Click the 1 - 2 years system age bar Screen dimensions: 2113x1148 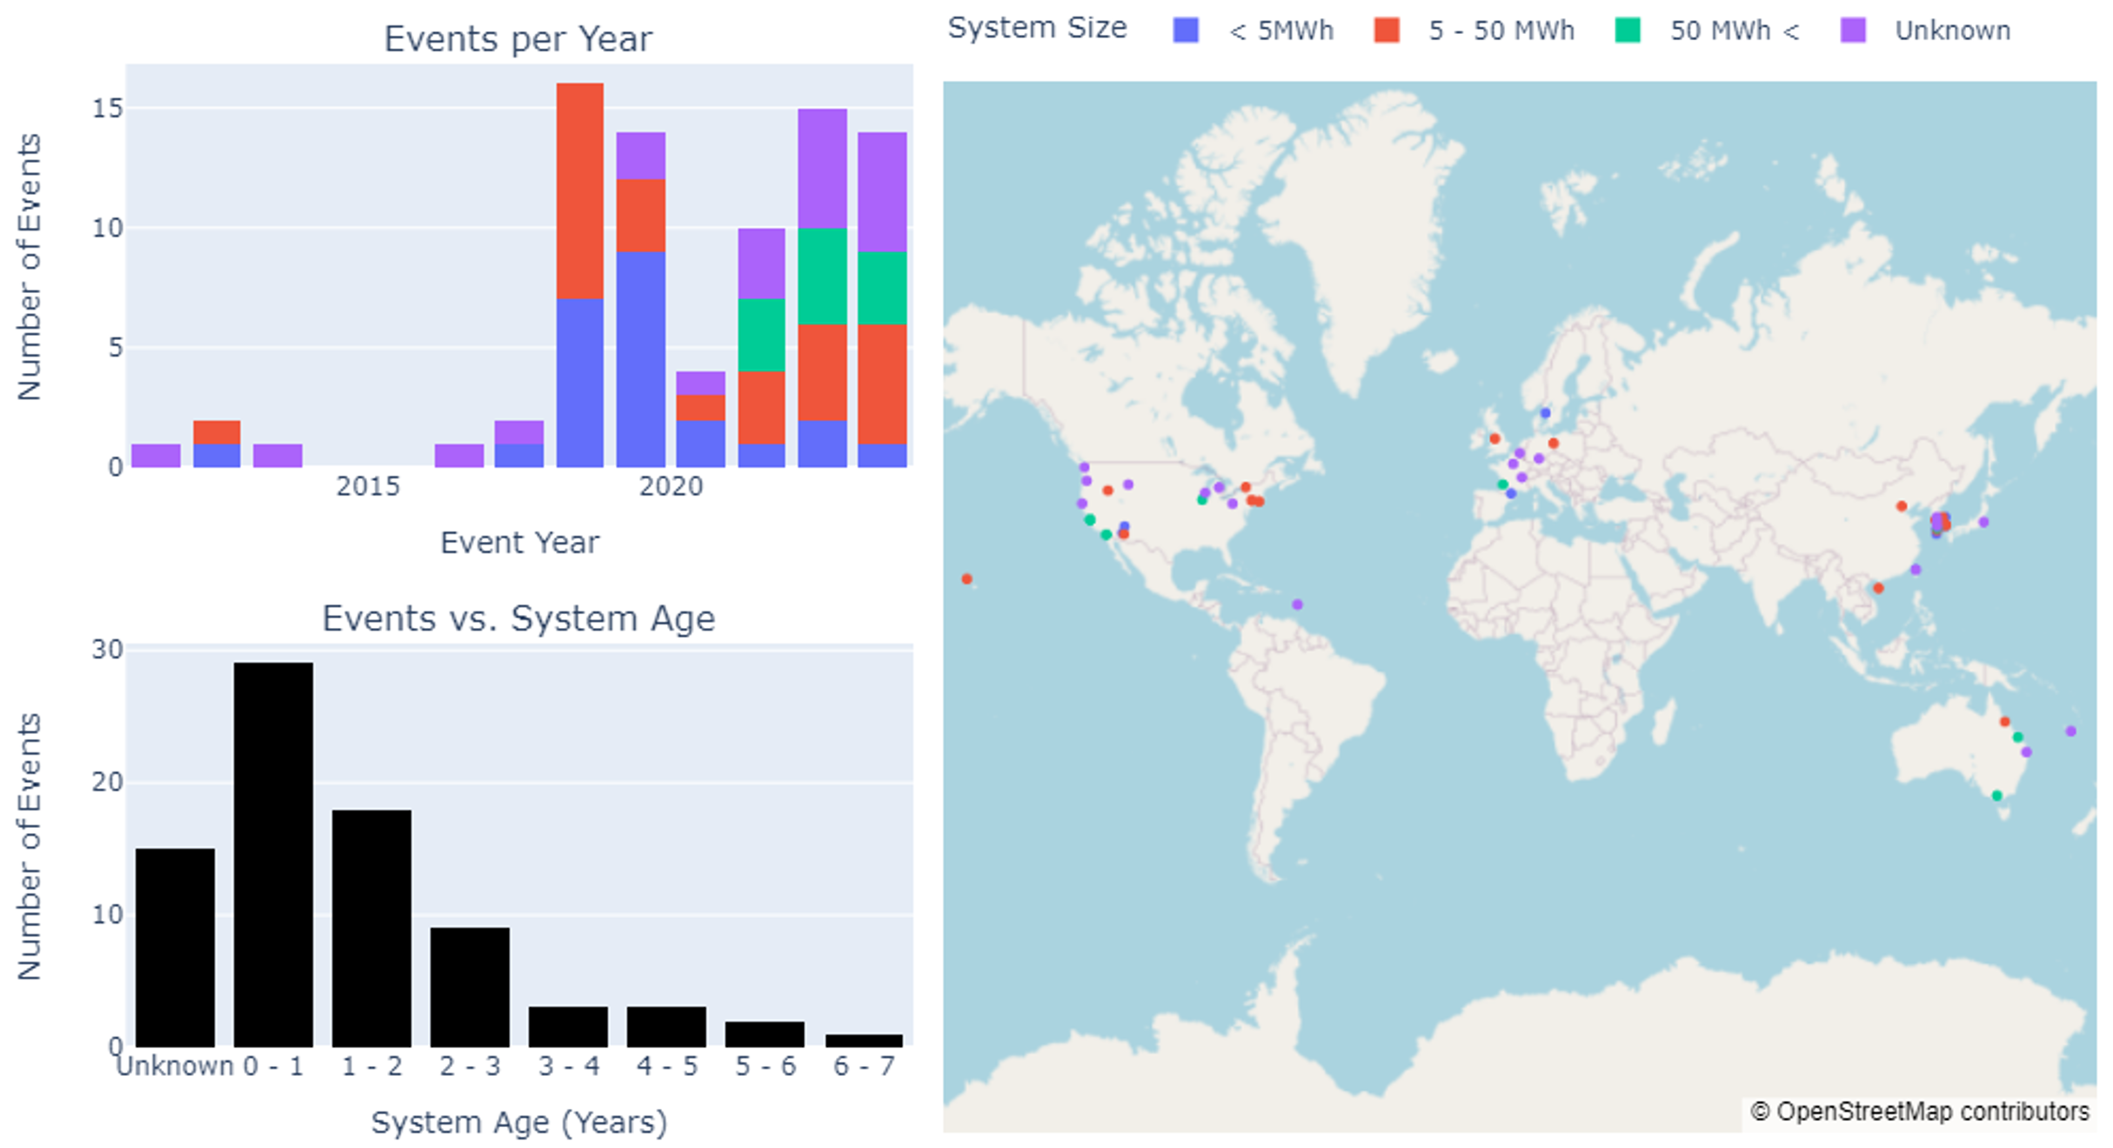371,927
